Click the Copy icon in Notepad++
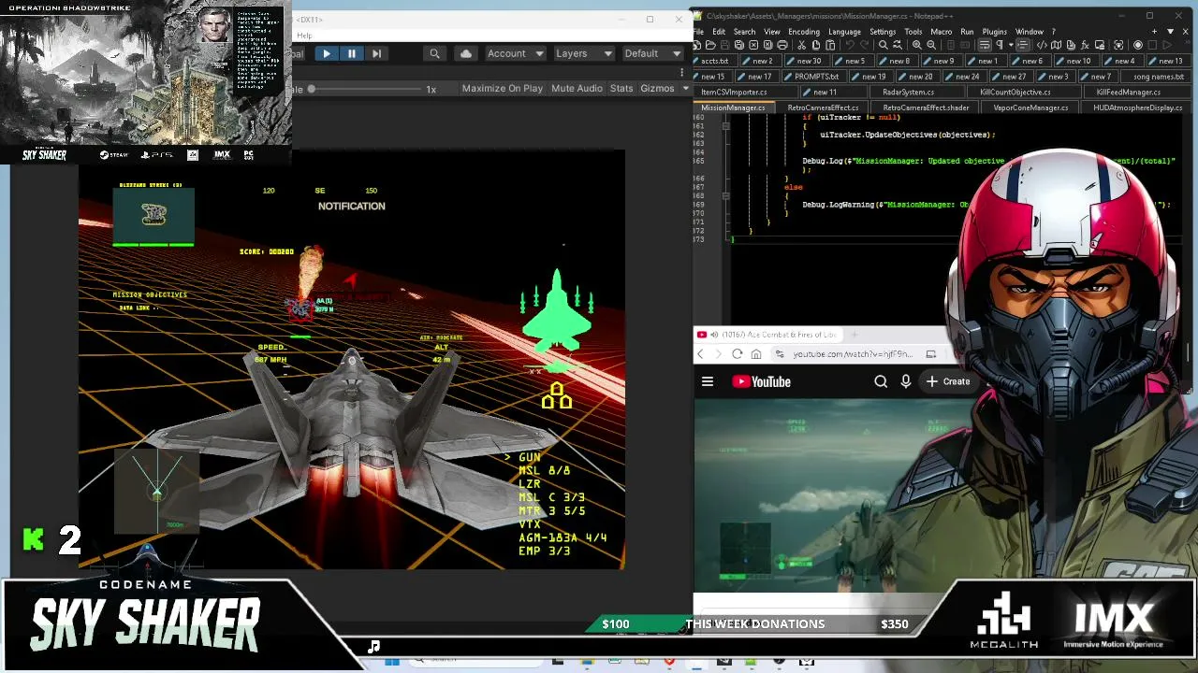Viewport: 1198px width, 673px height. 816,45
